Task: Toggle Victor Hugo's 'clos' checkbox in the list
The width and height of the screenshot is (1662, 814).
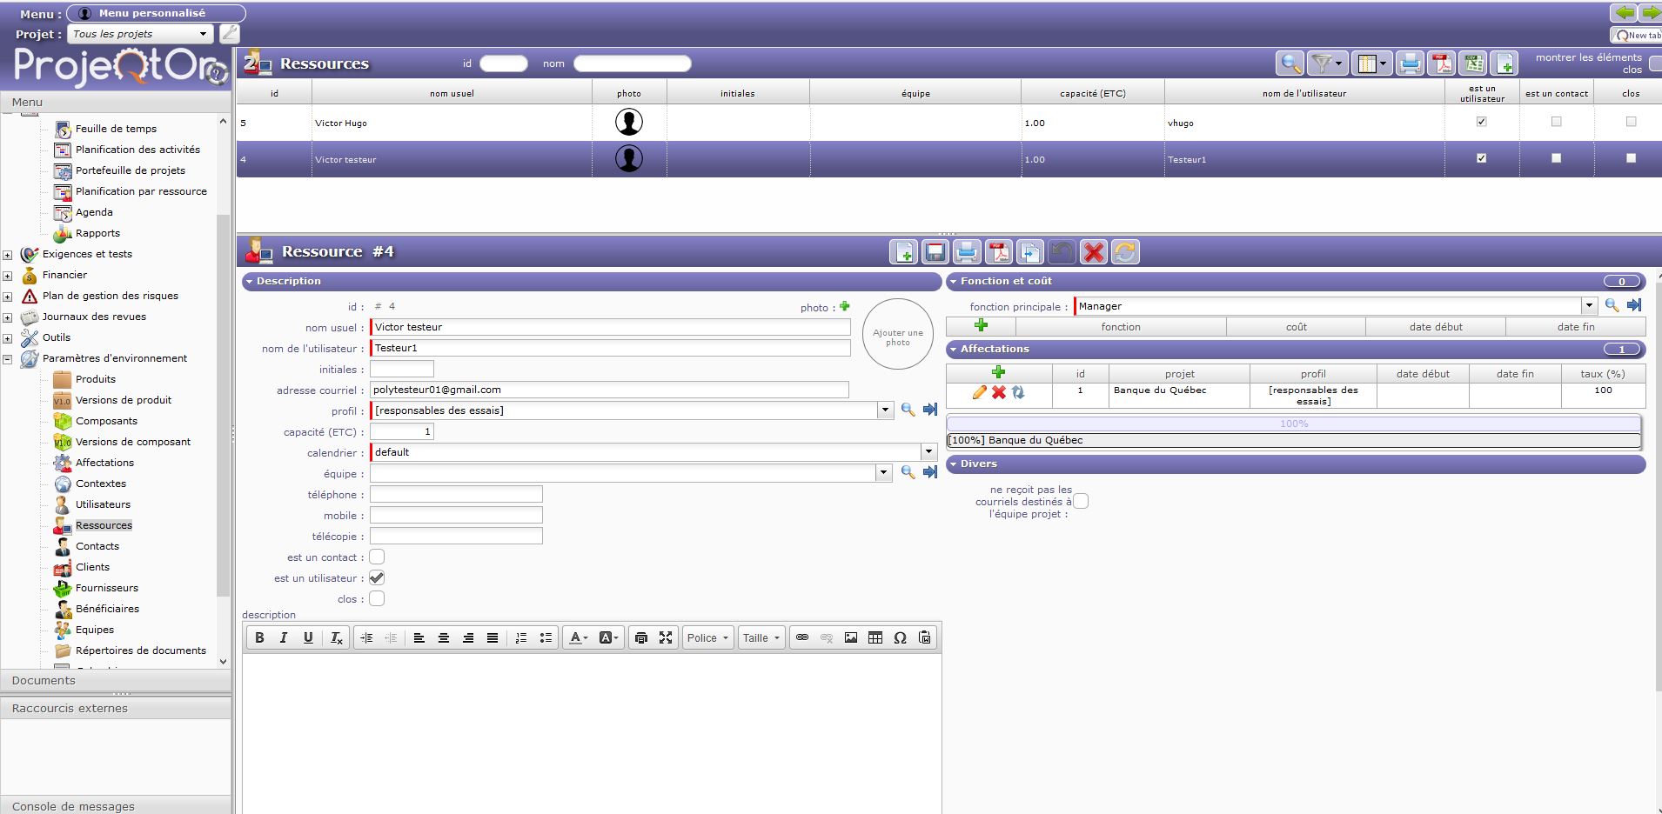Action: tap(1632, 122)
